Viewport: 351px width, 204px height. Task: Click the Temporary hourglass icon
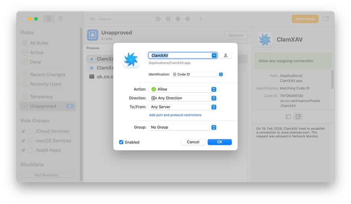pyautogui.click(x=25, y=97)
